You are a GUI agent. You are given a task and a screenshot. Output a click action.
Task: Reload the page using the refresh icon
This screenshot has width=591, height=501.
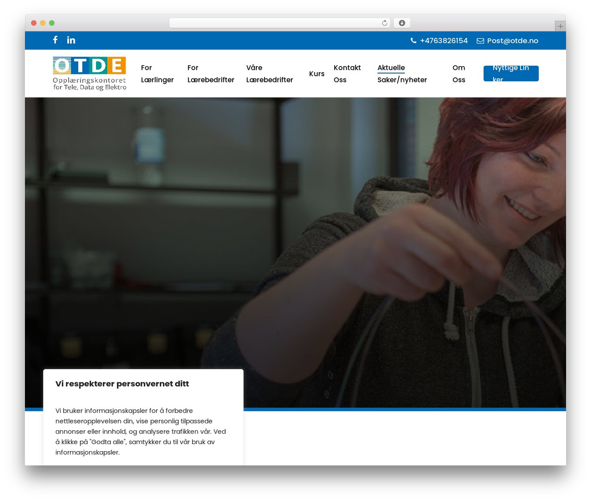[385, 23]
